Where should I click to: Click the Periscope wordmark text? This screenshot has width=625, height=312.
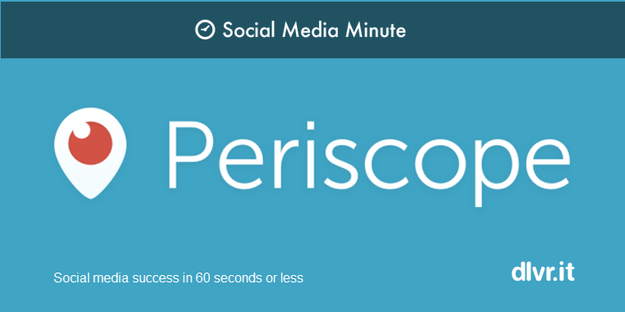tap(368, 163)
